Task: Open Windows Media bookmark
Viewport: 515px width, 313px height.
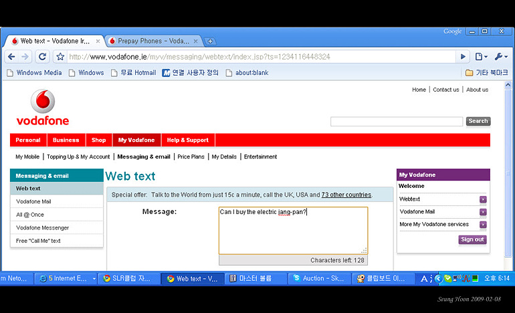Action: click(35, 73)
